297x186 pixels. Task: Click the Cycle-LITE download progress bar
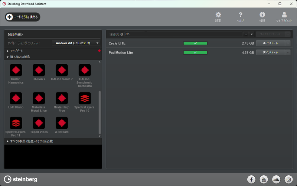tap(195, 43)
